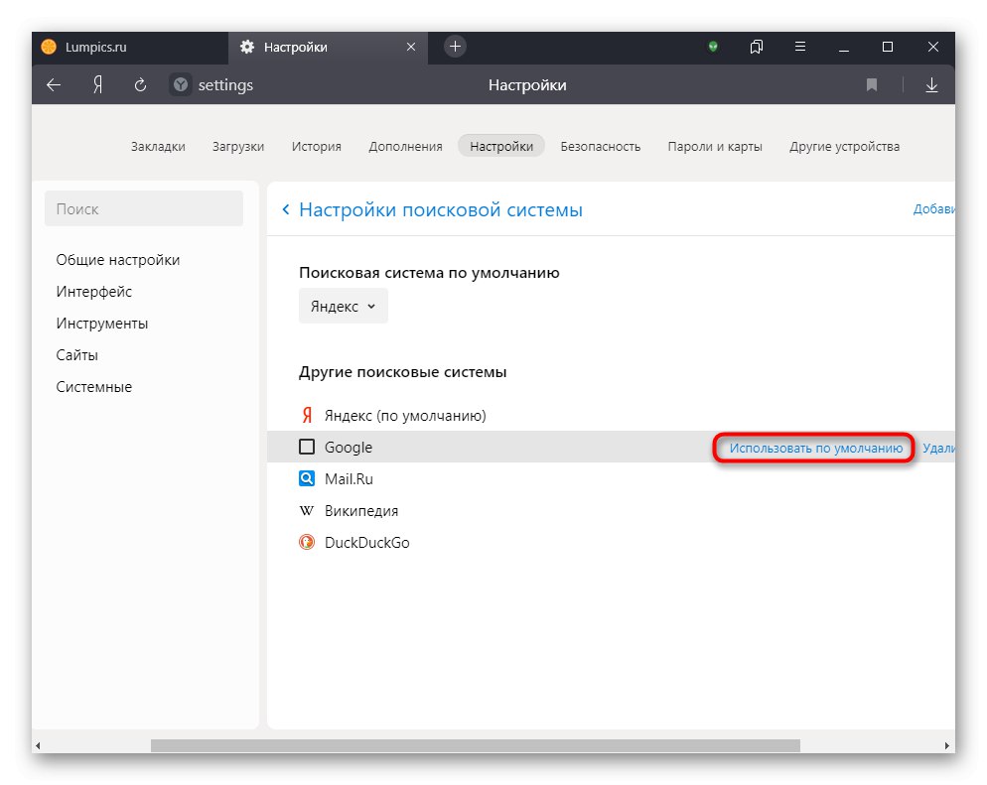The height and width of the screenshot is (785, 987).
Task: Click the Википедия search engine icon
Action: tap(306, 510)
